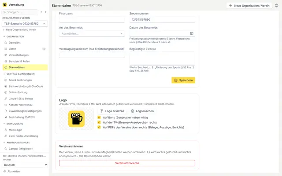
Task: Click the Veranlagungszeitraum input field
Action: coord(92,55)
